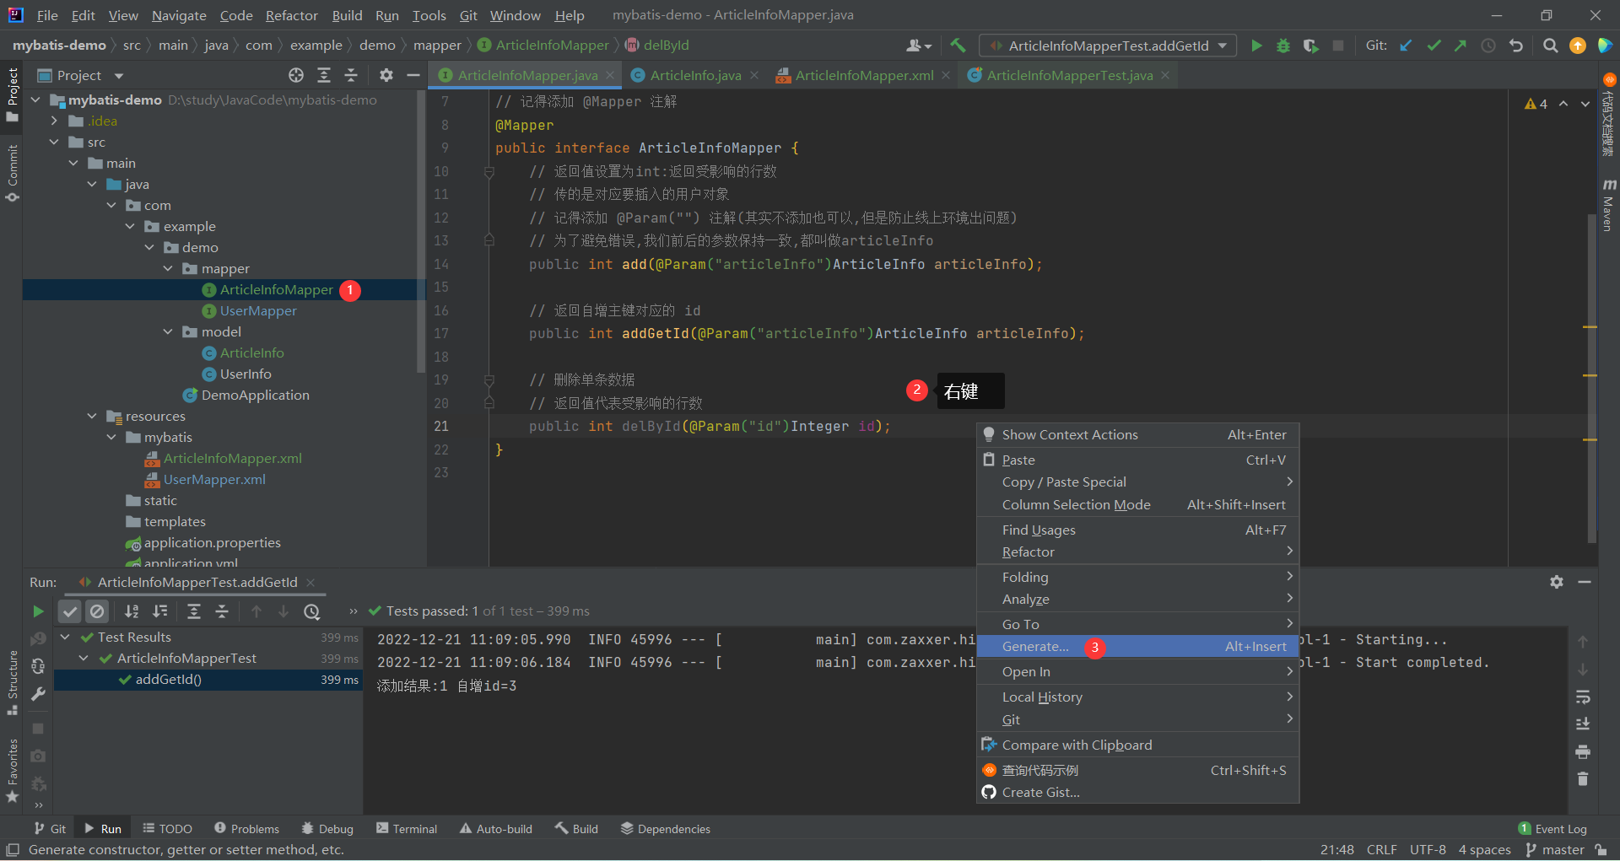Push commits with the green arrow
Image resolution: width=1620 pixels, height=861 pixels.
[1461, 46]
